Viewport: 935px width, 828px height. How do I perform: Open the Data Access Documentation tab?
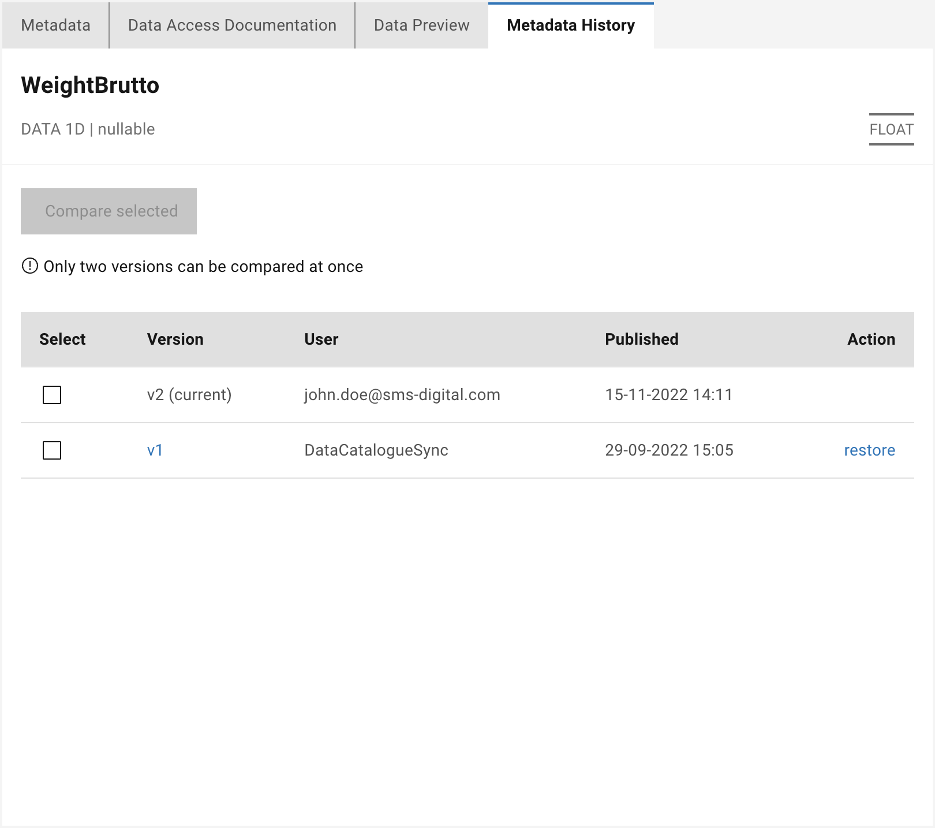[x=232, y=25]
